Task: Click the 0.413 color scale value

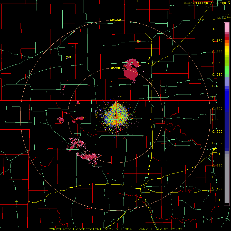Action: 217,154
